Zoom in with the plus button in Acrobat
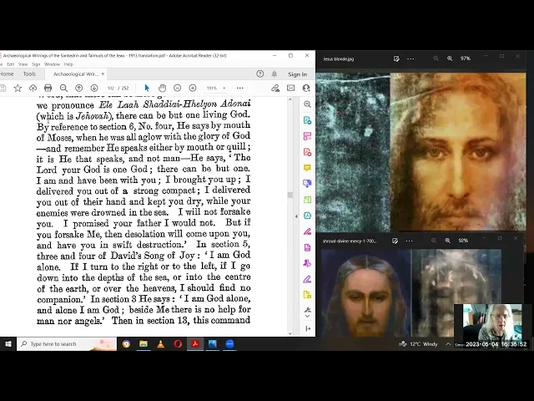534x401 pixels. click(193, 88)
